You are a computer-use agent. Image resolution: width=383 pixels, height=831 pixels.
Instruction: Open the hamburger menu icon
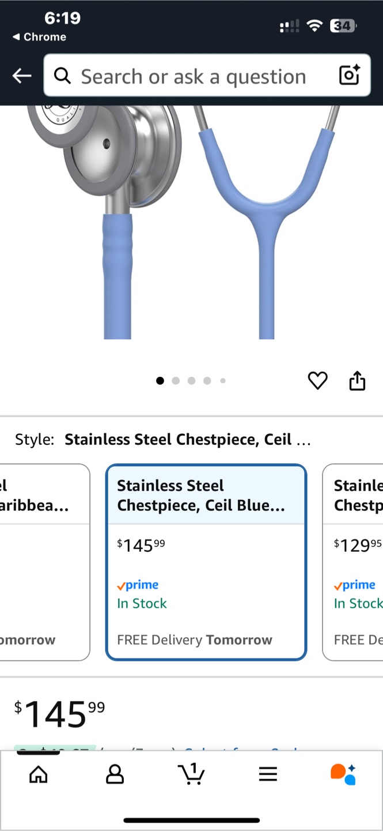268,774
